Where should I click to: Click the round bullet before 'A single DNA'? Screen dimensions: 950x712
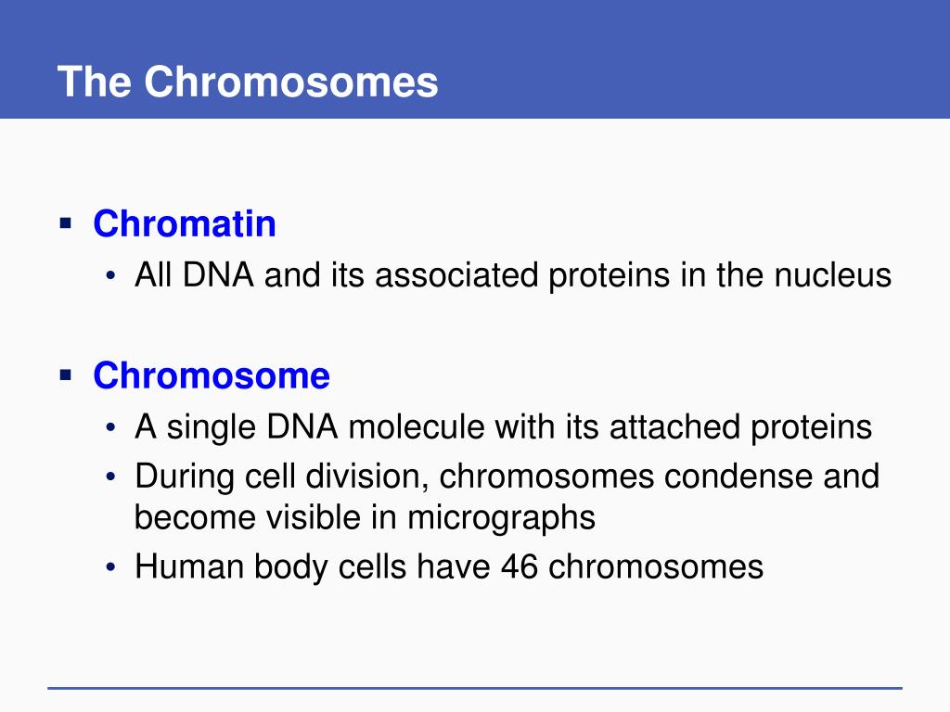click(x=110, y=428)
